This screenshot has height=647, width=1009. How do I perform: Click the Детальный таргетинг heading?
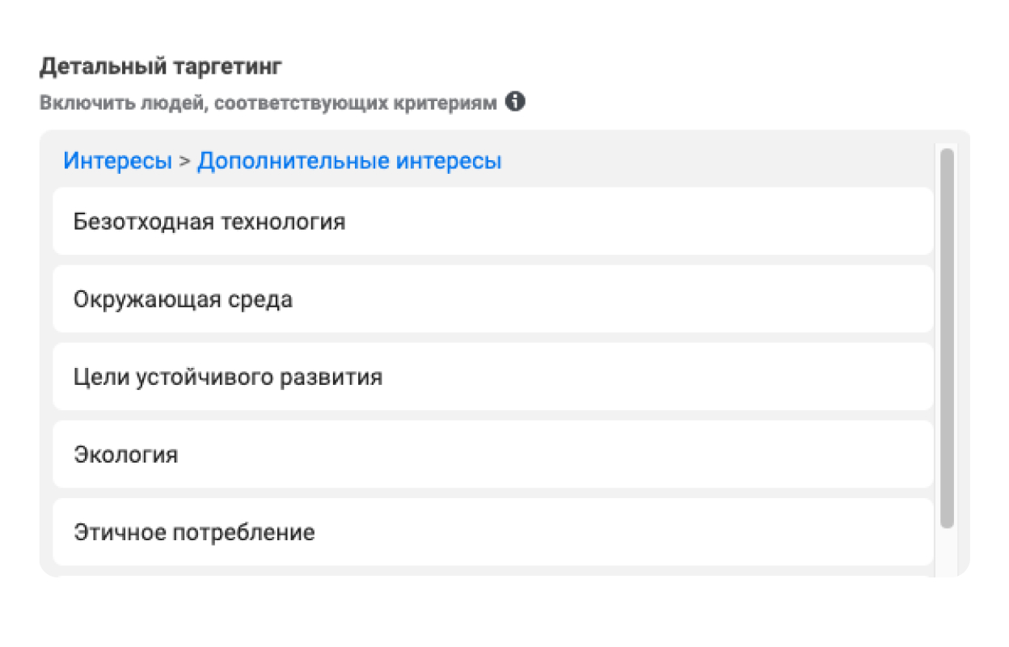[161, 67]
